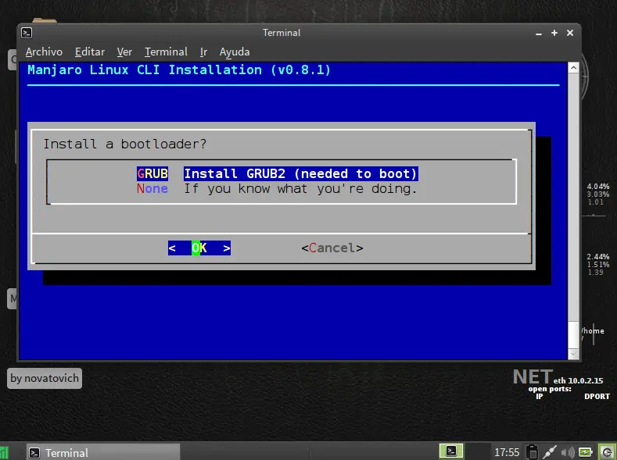Click the battery power tray icon
The height and width of the screenshot is (460, 617).
[586, 452]
